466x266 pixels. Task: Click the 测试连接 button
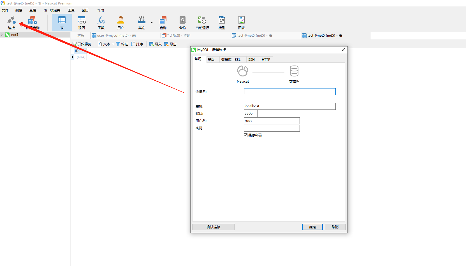click(x=214, y=227)
